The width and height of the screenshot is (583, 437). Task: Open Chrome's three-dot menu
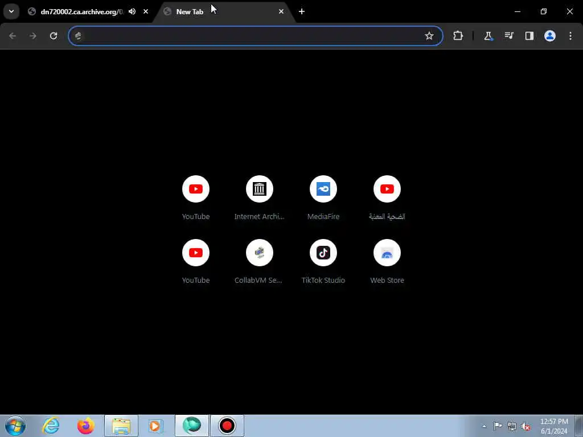click(x=570, y=36)
